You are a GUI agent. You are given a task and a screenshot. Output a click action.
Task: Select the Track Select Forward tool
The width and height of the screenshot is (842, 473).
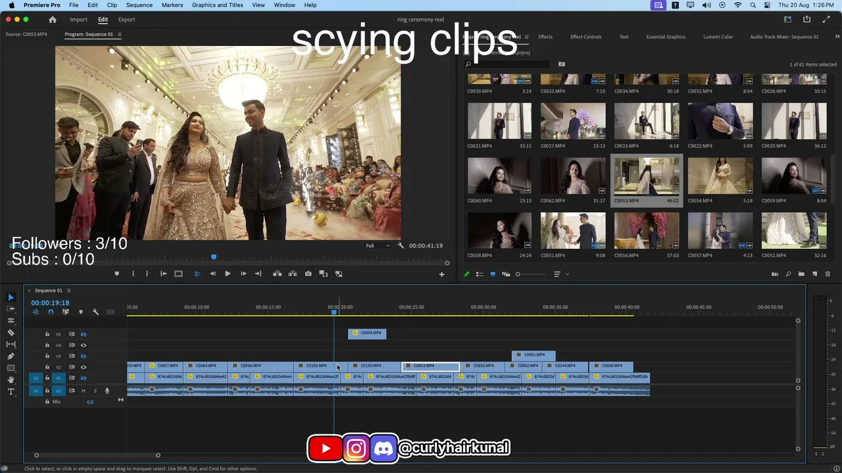tap(11, 309)
